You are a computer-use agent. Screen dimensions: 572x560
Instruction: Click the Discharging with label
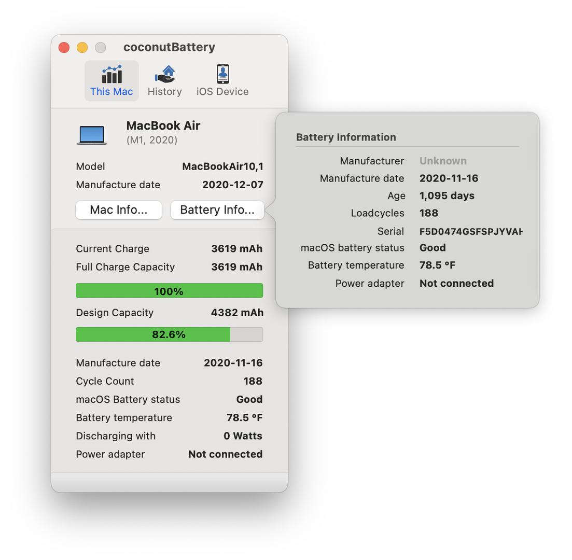pos(116,436)
